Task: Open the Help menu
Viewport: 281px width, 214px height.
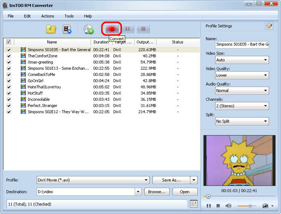Action: coord(88,16)
